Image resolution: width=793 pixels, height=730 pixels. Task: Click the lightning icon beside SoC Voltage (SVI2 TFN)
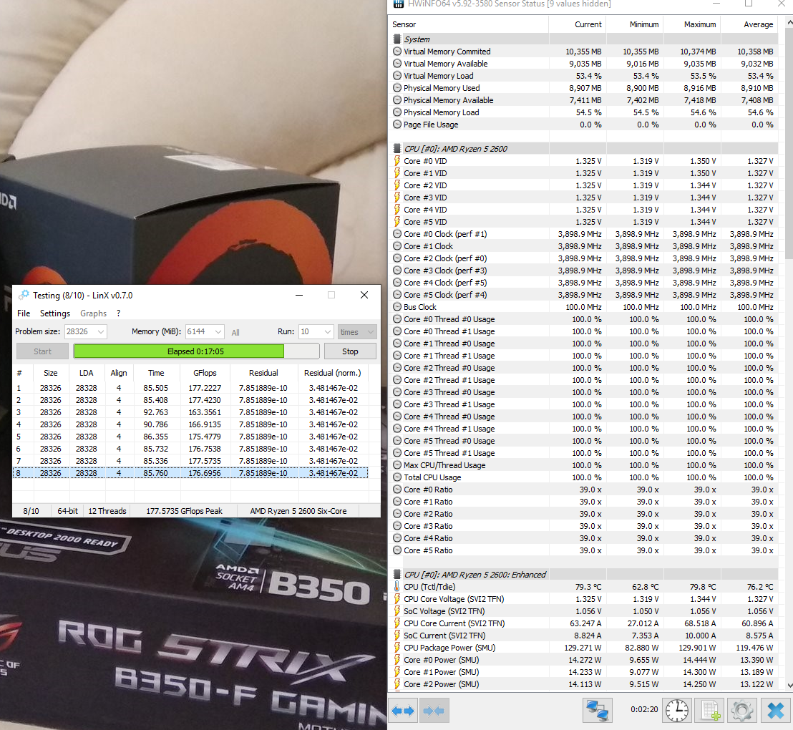[x=397, y=611]
